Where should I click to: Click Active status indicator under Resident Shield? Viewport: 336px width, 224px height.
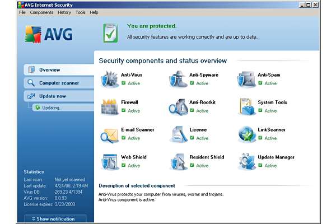coord(199,166)
